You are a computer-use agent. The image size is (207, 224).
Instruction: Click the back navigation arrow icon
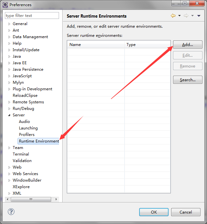point(173,16)
